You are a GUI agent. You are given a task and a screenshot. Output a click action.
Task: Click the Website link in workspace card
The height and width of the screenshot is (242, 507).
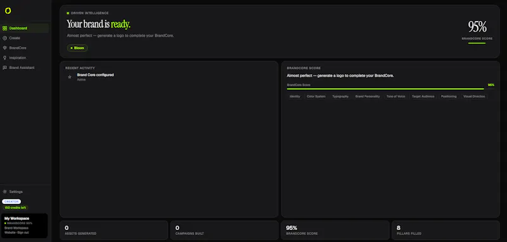coord(10,232)
